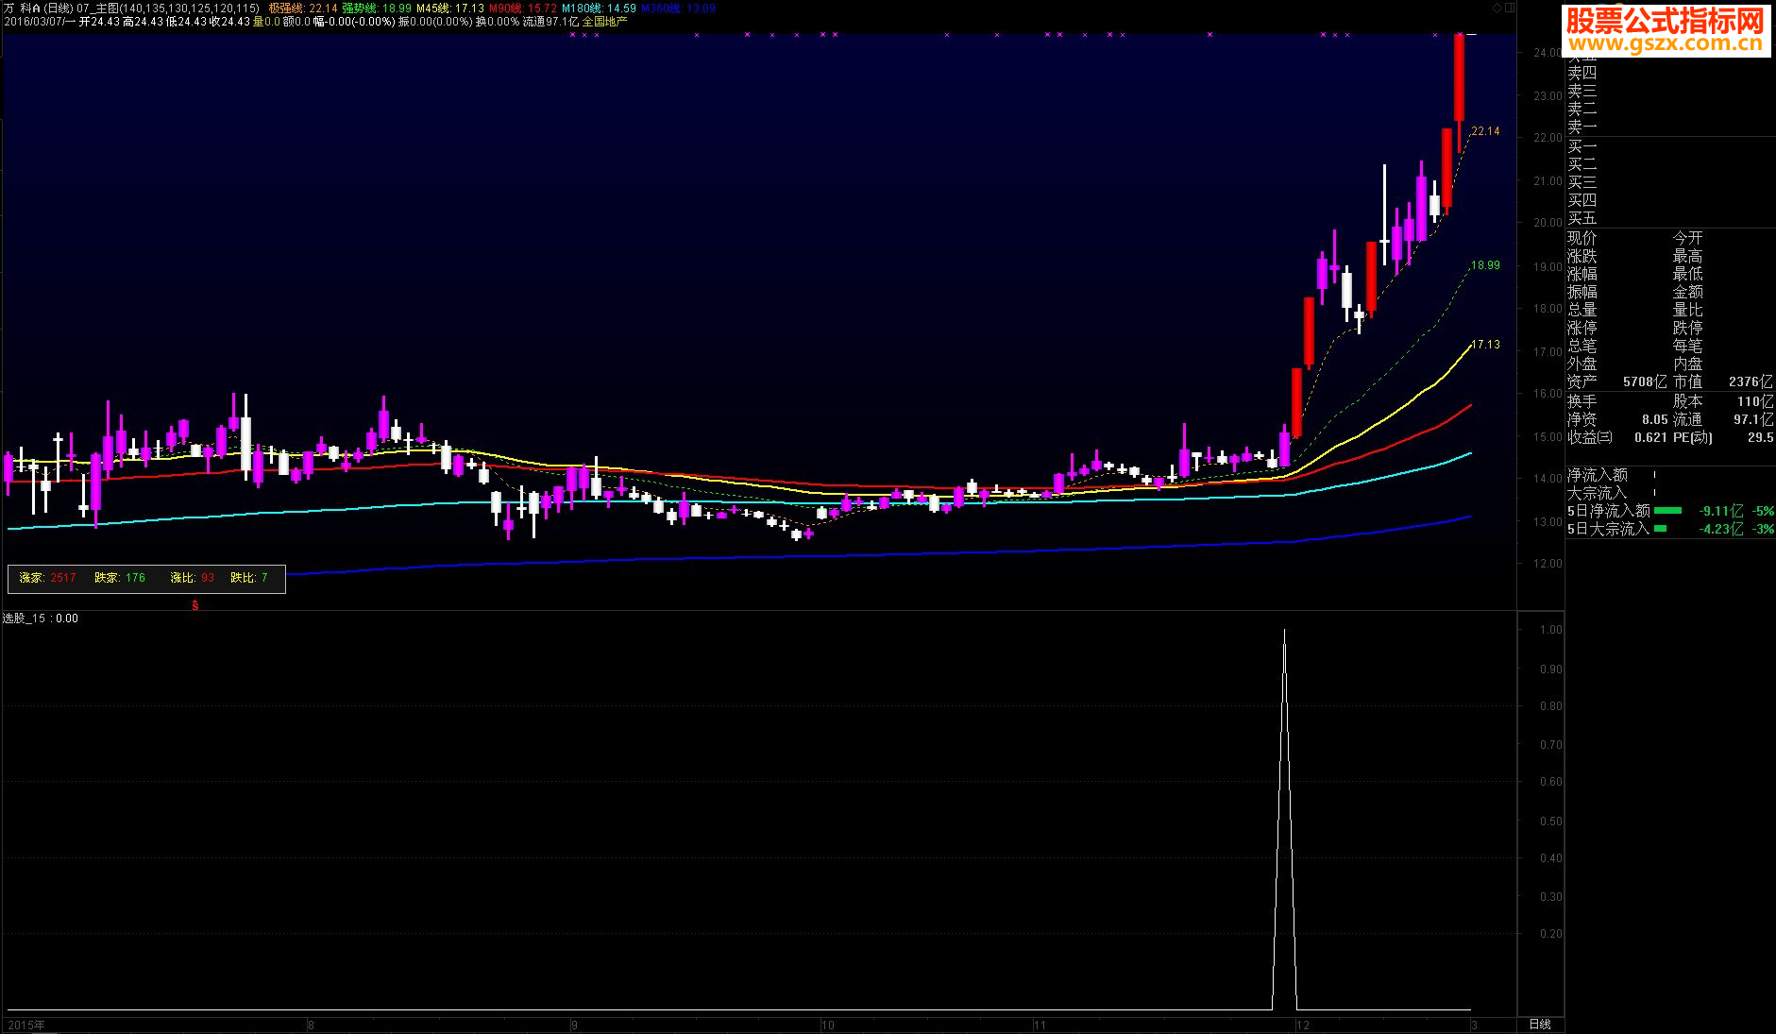Click the signal spike peak in 选股 panel
Screen dimensions: 1776x1034
pos(1284,632)
